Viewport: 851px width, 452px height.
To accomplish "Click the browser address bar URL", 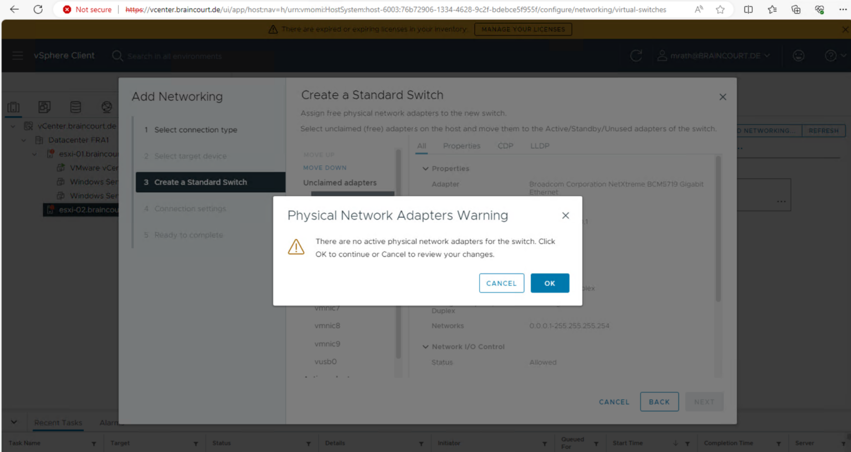I will tap(396, 9).
